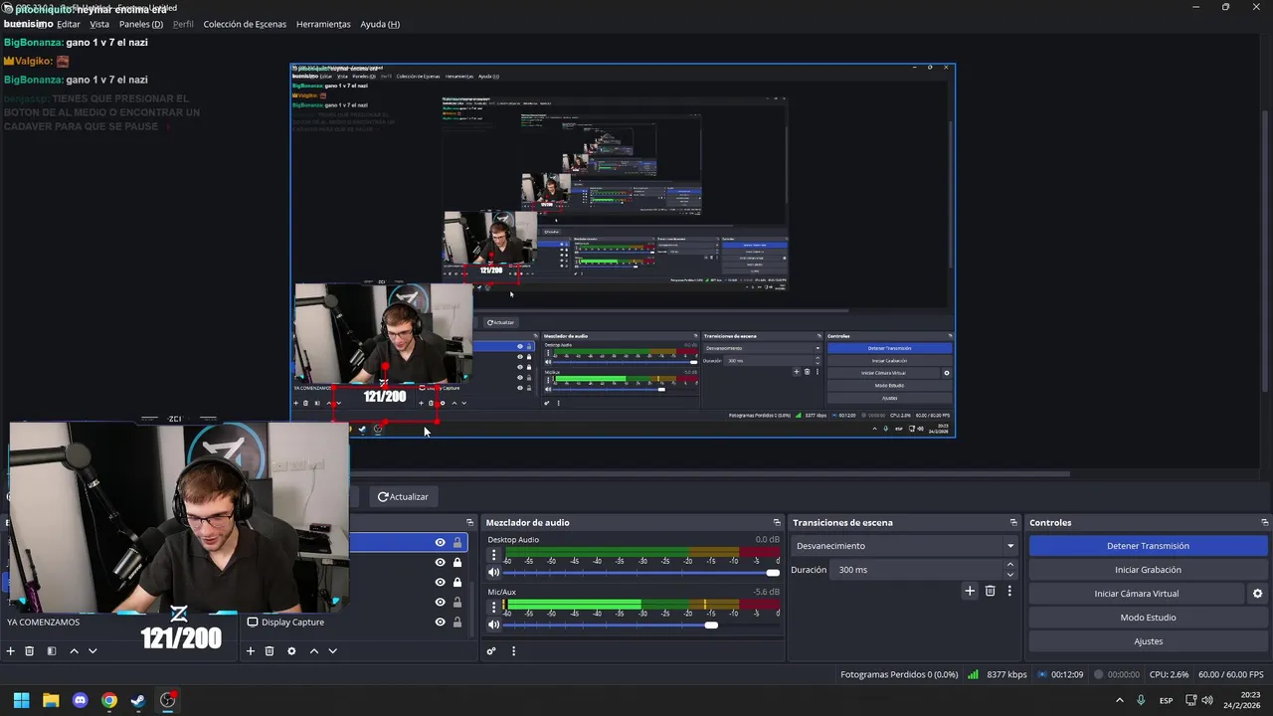Move scene up in the Scenes toolbar

coord(74,651)
